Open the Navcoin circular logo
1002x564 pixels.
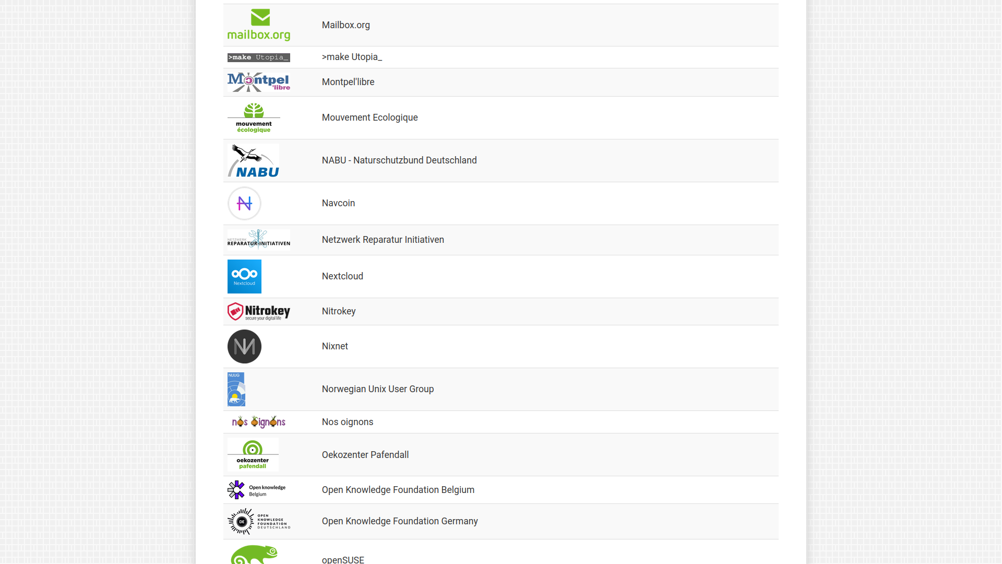click(x=244, y=203)
